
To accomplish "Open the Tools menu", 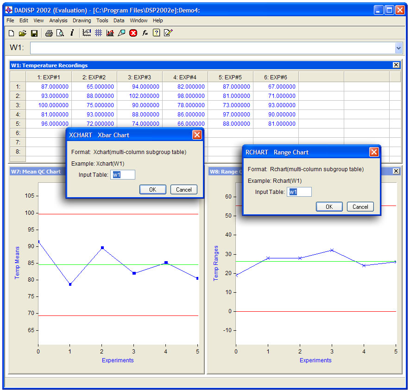I will tap(102, 20).
